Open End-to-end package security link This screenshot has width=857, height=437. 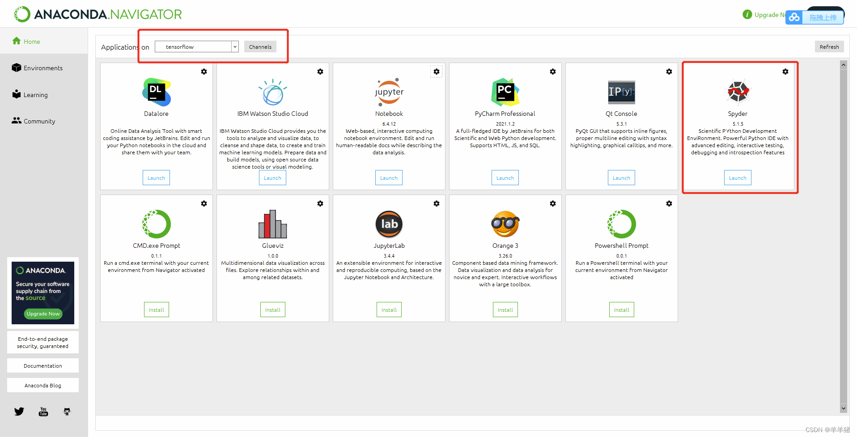tap(43, 342)
